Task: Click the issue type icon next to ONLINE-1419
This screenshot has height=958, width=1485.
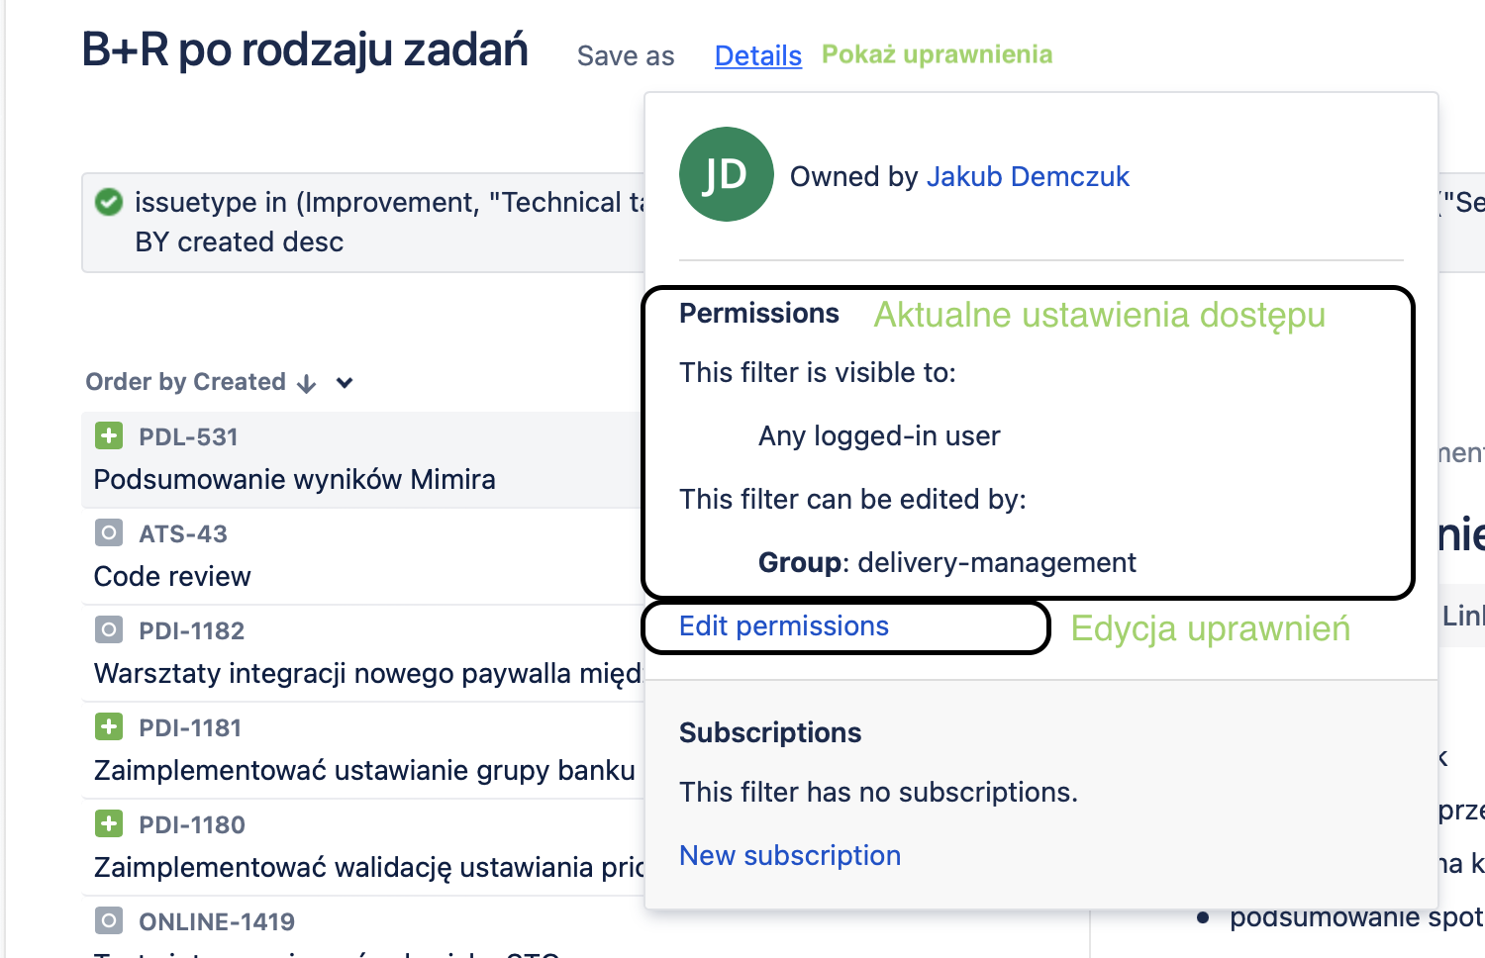Action: pos(108,920)
